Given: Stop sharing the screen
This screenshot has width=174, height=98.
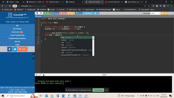Looking at the screenshot, I should tap(98, 90).
